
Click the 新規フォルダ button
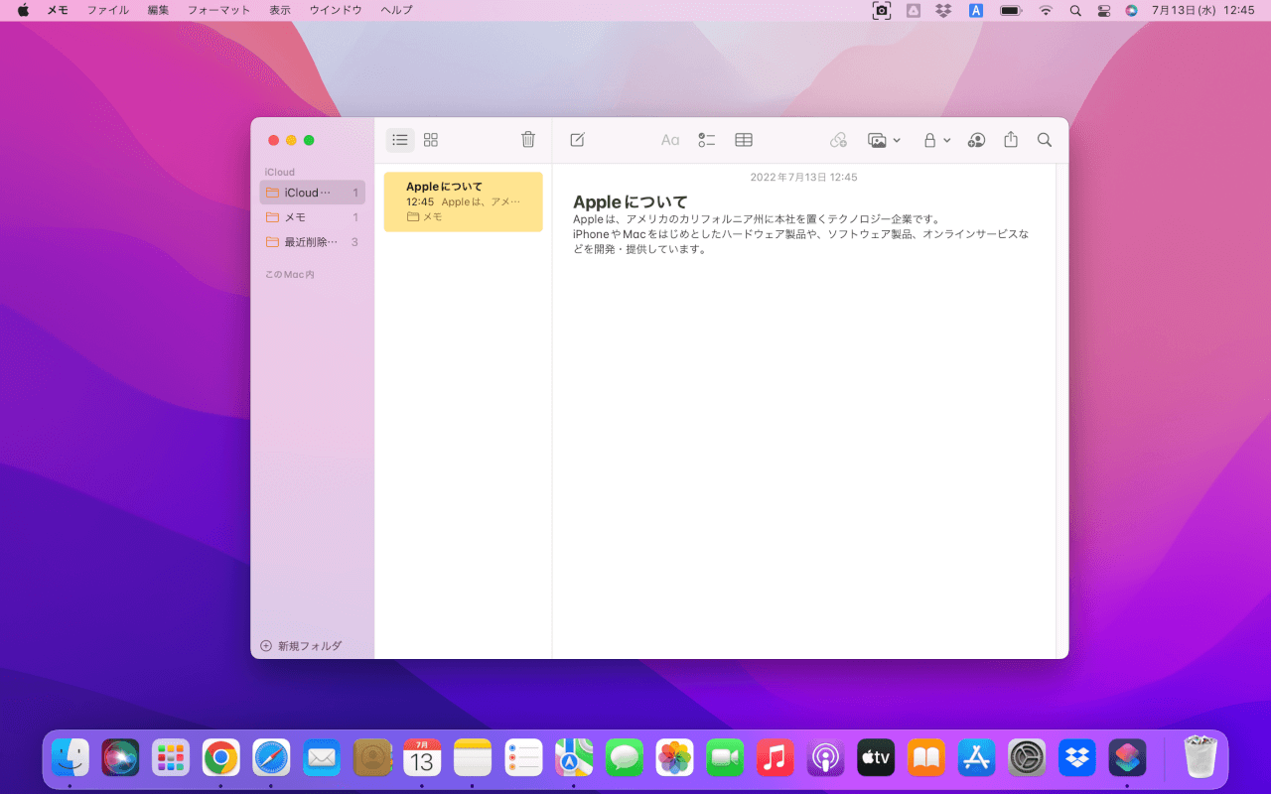point(301,646)
